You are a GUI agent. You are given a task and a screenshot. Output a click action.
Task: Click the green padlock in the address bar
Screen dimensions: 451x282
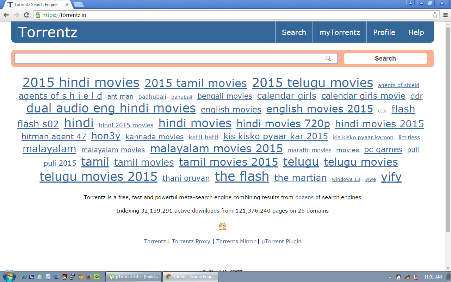click(38, 15)
